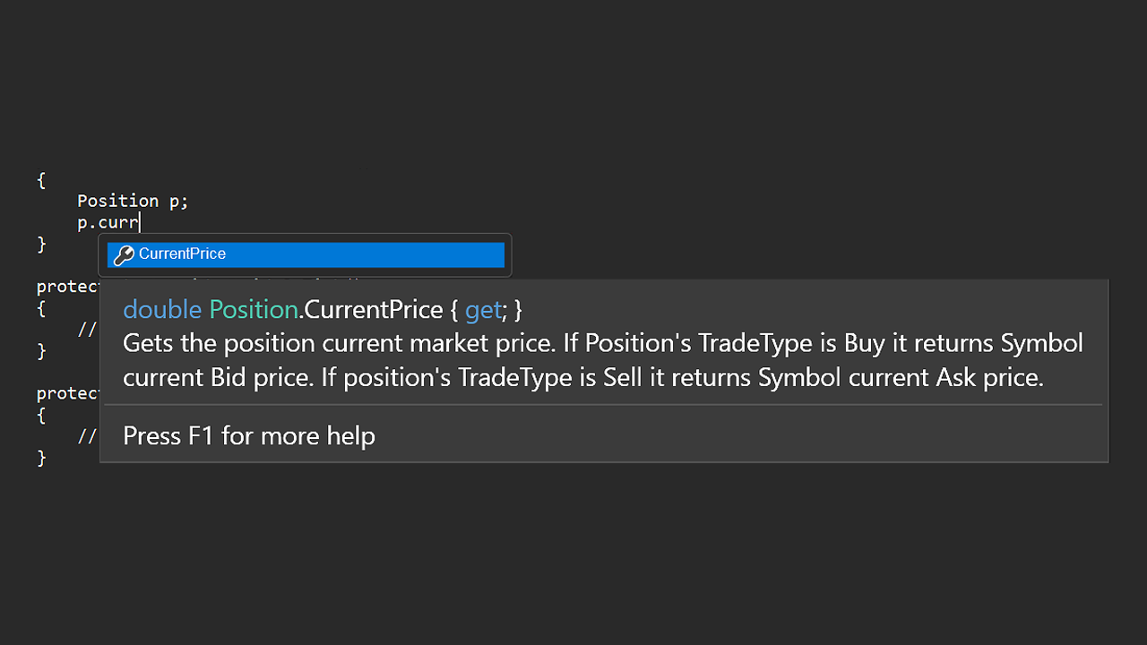The width and height of the screenshot is (1147, 645).
Task: Click the second partially hidden "protect" keyword
Action: pos(67,393)
